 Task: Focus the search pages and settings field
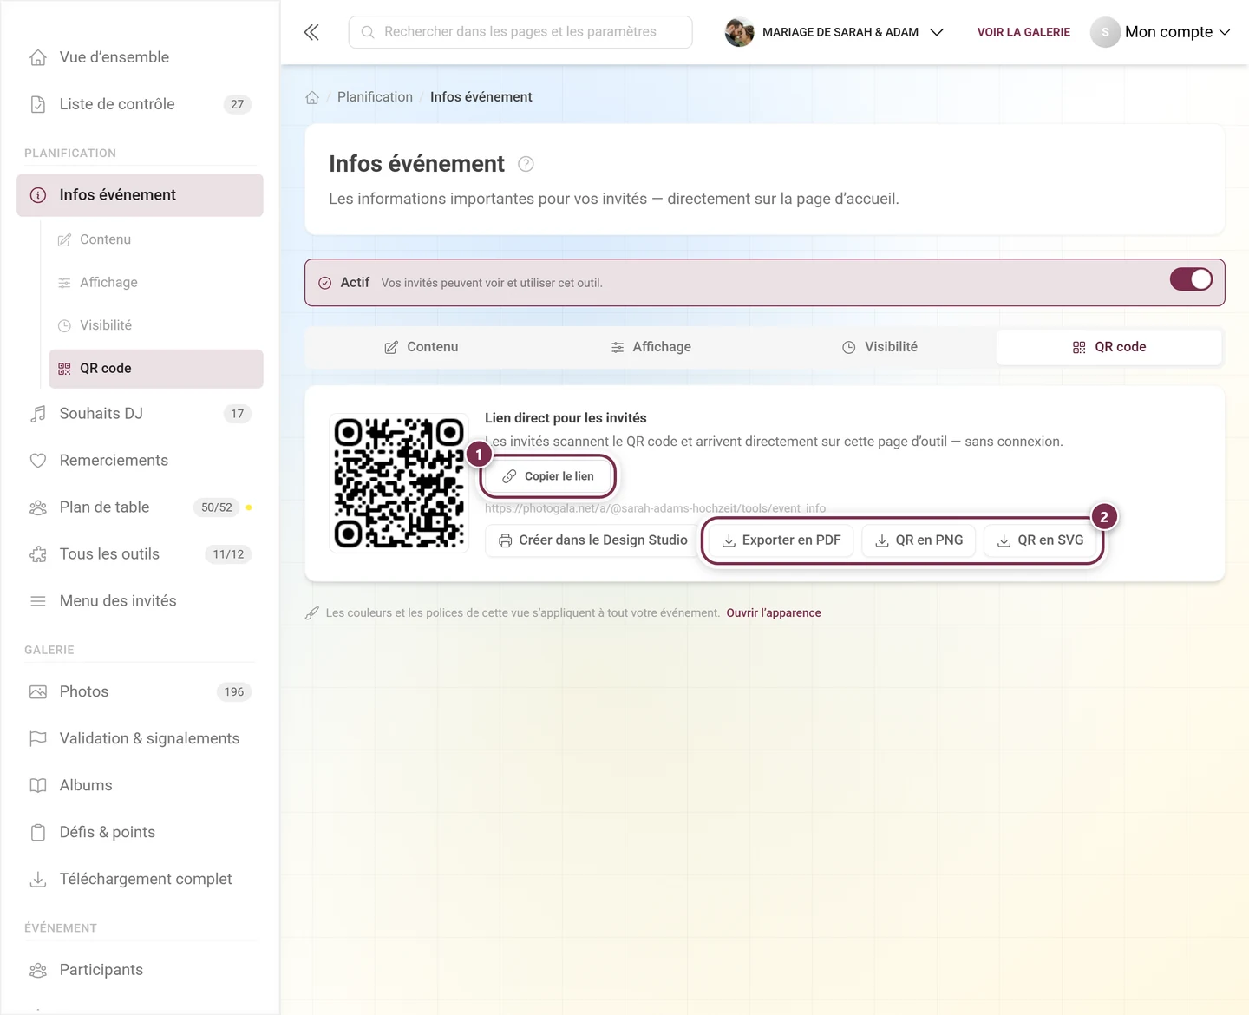520,32
